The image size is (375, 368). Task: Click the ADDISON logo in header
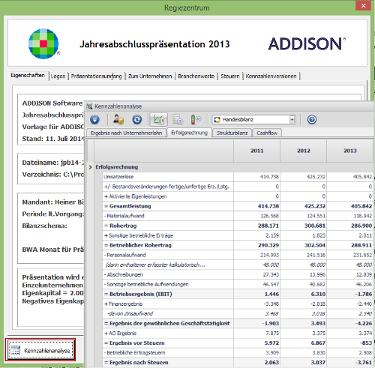(307, 43)
